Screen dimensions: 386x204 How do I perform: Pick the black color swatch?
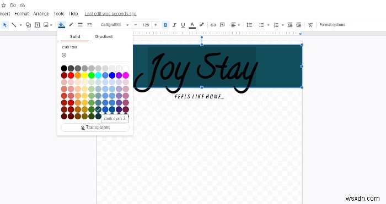click(x=64, y=68)
